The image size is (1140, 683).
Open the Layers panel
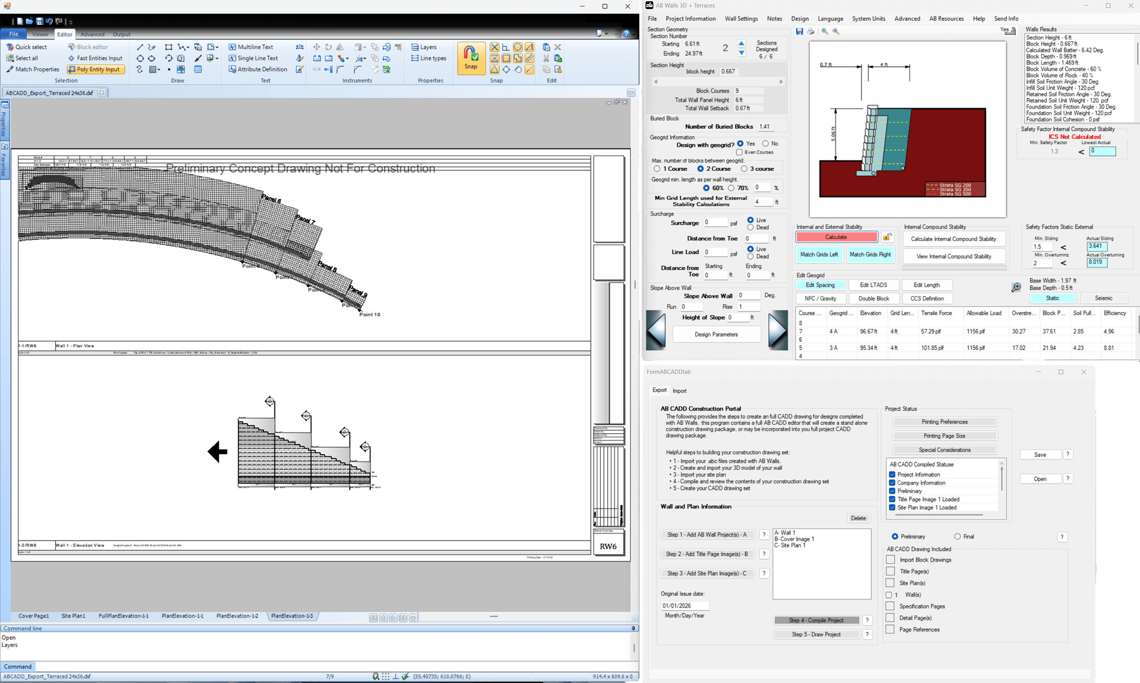click(424, 47)
